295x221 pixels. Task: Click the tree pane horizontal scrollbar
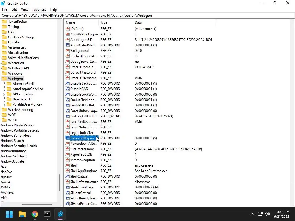37,204
